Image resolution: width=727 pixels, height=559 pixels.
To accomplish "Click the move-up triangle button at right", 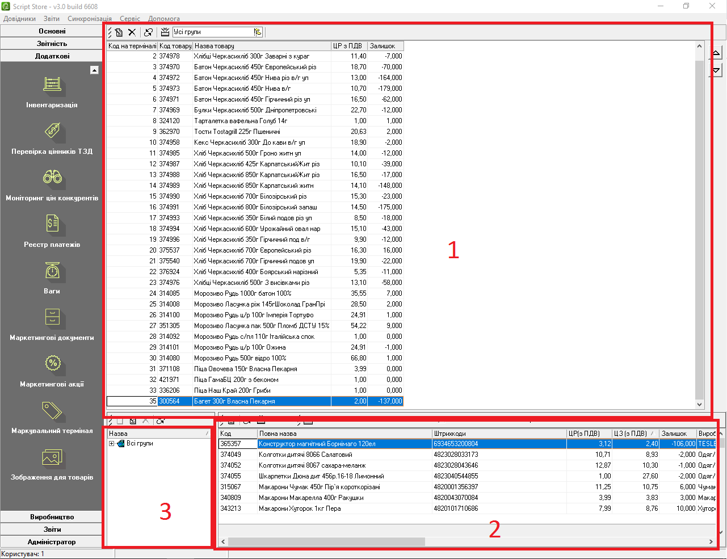I will click(x=716, y=53).
